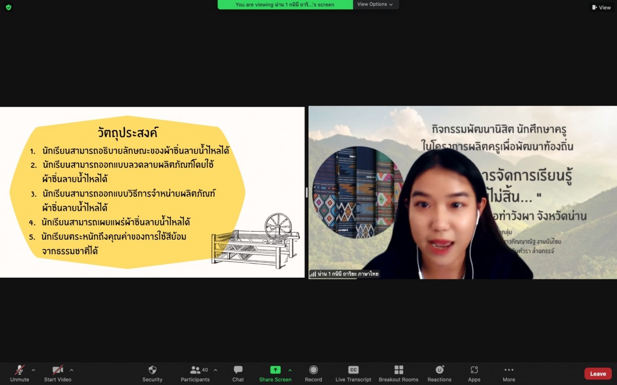617x385 pixels.
Task: Expand audio options arrow beside Unmute
Action: click(x=33, y=370)
